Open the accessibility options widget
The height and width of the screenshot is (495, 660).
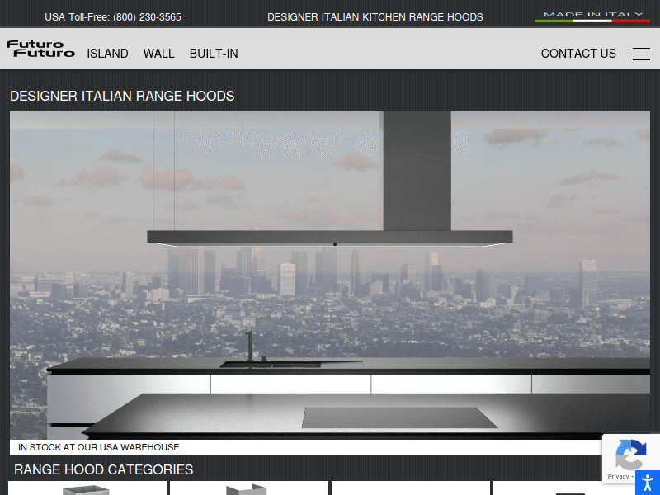coord(648,483)
